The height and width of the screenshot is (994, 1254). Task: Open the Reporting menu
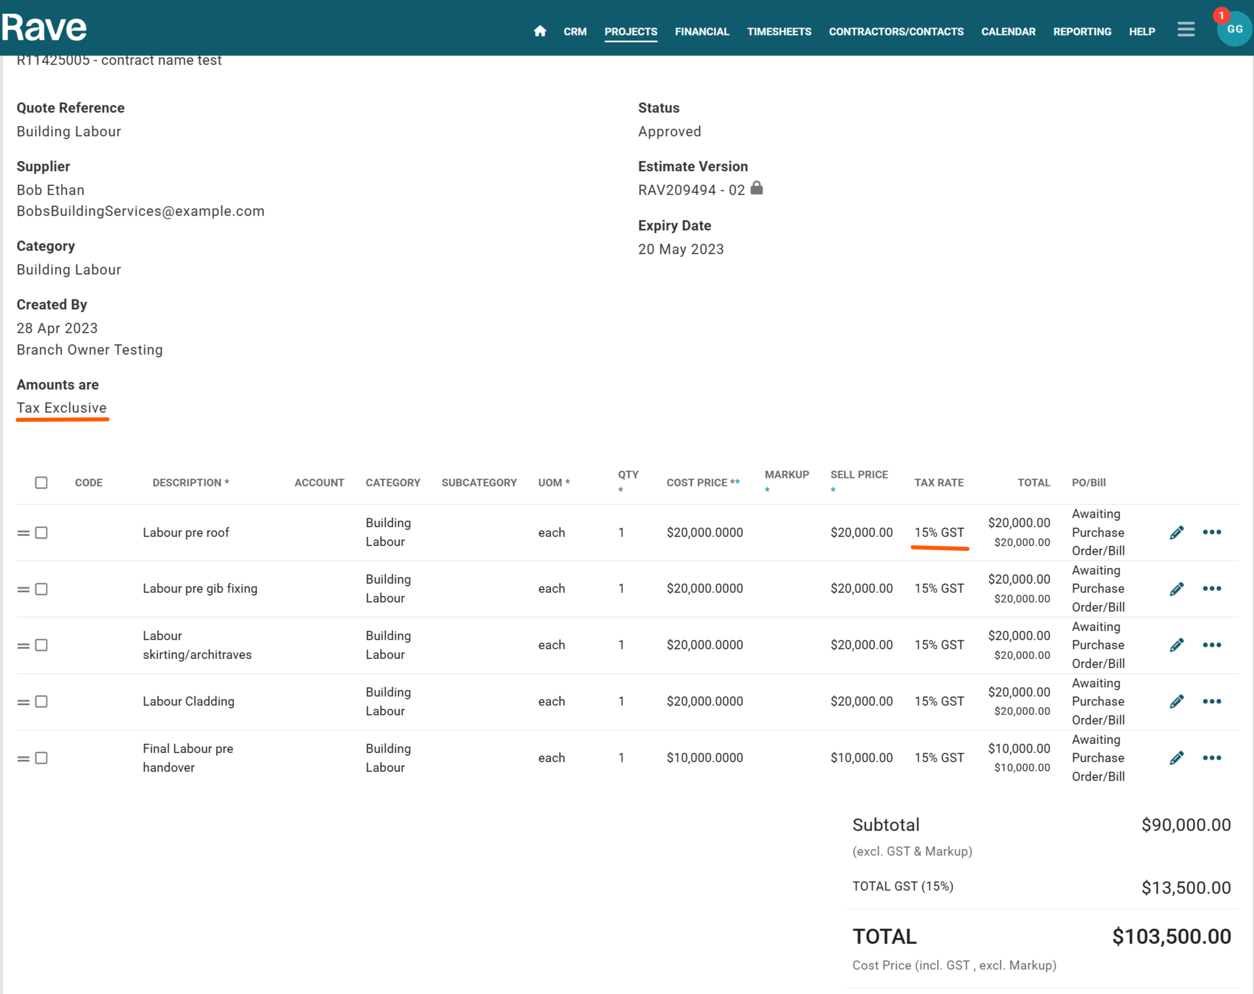click(1082, 31)
